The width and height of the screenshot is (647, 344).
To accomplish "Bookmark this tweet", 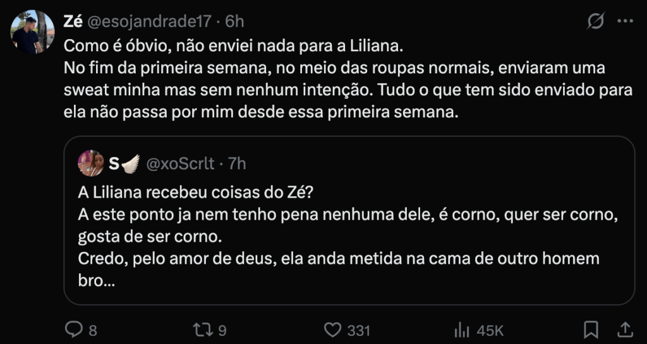I will click(591, 329).
